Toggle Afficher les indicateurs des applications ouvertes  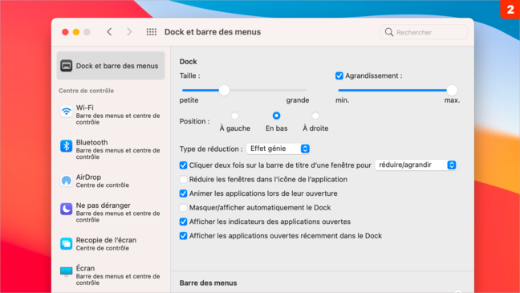183,222
